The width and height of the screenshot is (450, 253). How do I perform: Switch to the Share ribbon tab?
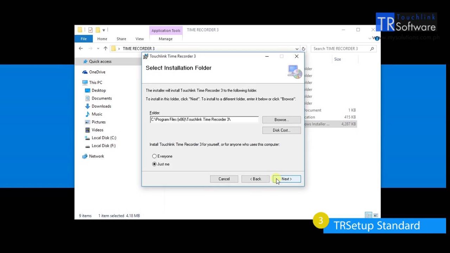(x=121, y=39)
